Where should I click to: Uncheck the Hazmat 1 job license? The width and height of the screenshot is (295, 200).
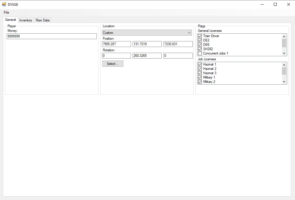click(x=200, y=64)
